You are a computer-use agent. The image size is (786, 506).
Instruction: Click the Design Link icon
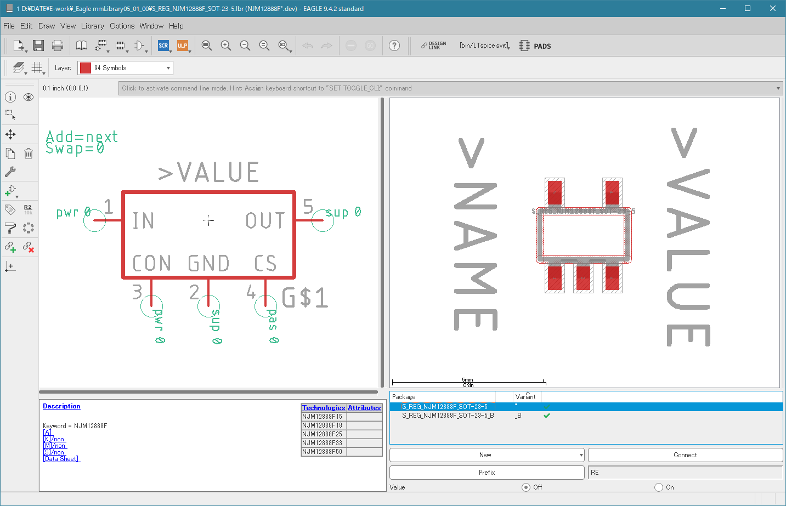pos(433,46)
